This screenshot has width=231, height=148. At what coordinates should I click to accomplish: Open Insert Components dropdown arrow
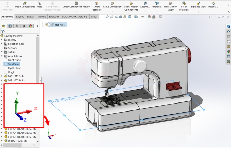pos(25,12)
